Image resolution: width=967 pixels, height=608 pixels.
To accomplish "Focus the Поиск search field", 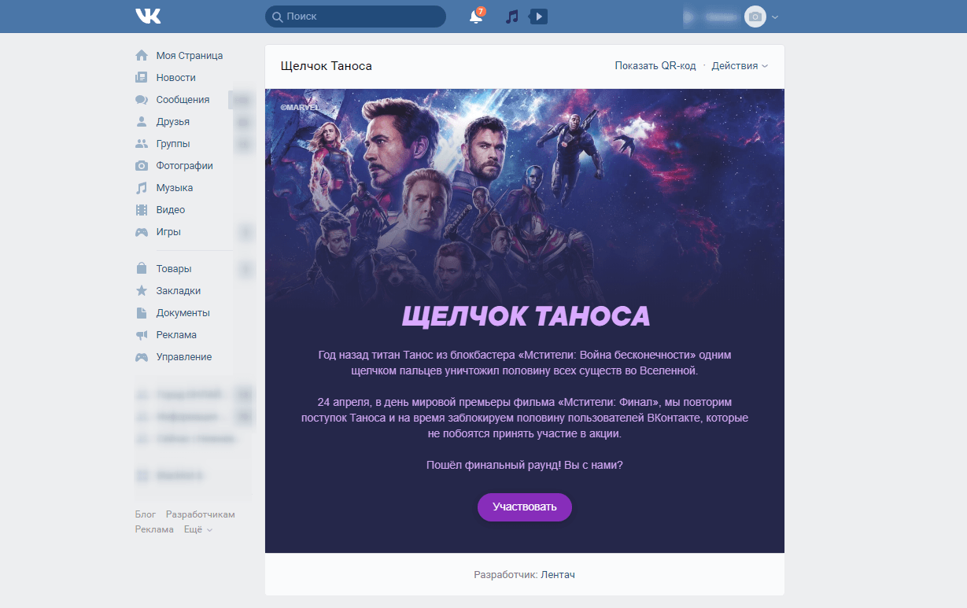I will pyautogui.click(x=356, y=17).
